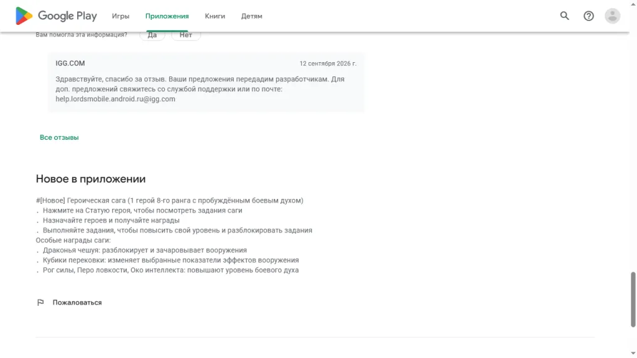Click the scrollbar down arrow
637x358 pixels.
633,354
